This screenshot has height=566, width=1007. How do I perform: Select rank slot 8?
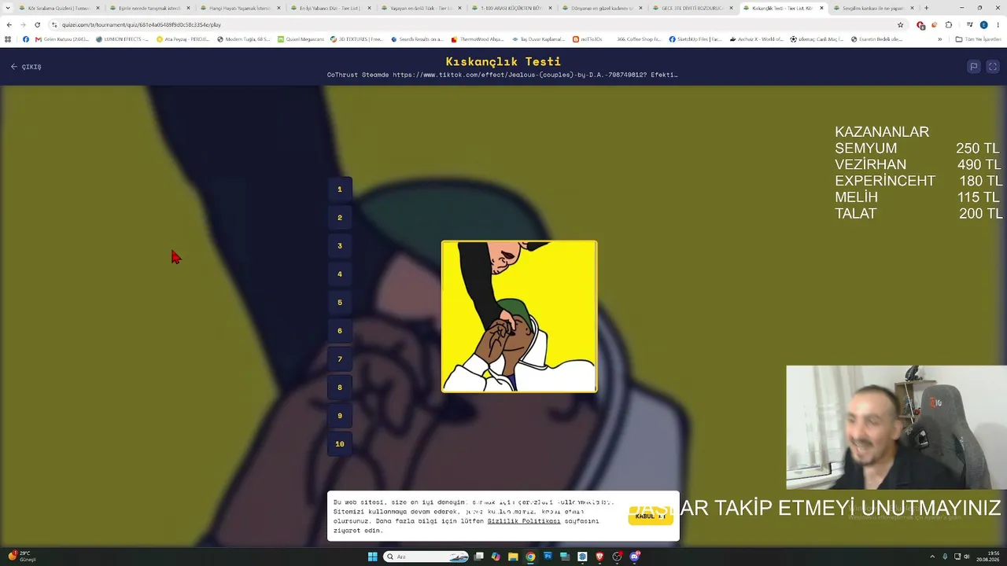(x=340, y=388)
